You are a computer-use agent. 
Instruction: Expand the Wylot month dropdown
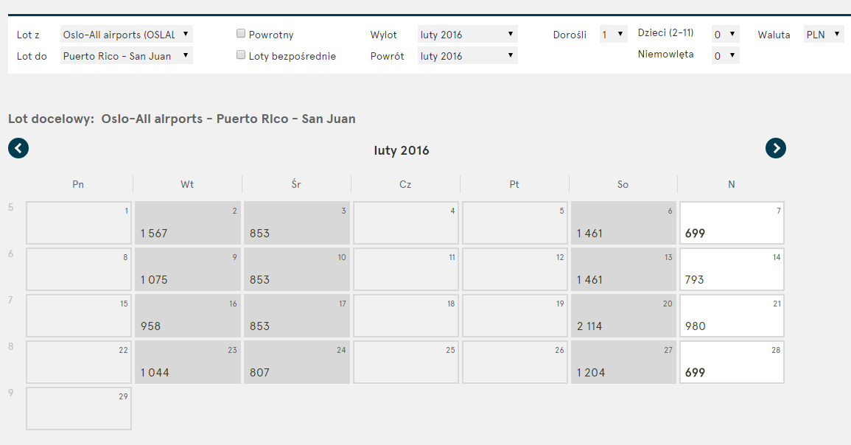tap(467, 34)
